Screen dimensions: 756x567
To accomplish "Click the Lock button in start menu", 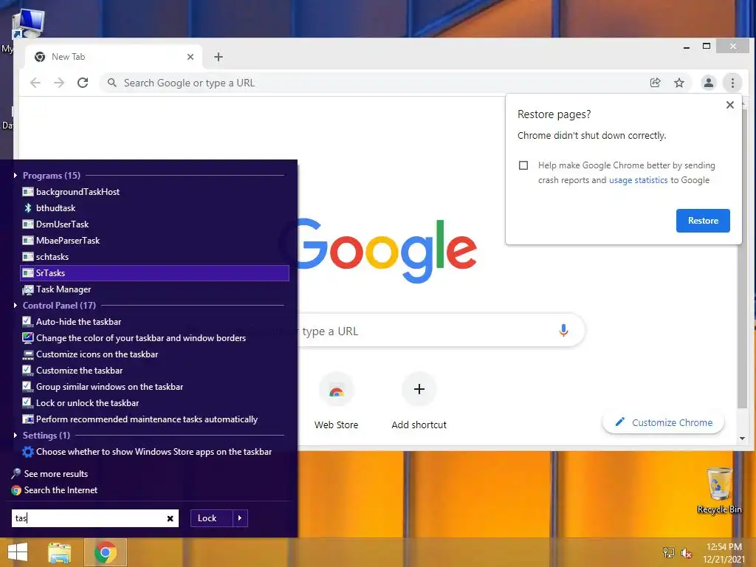I will pos(212,518).
